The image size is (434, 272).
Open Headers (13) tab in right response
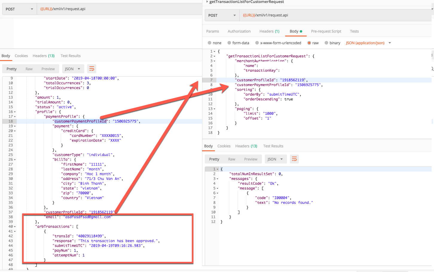(246, 146)
